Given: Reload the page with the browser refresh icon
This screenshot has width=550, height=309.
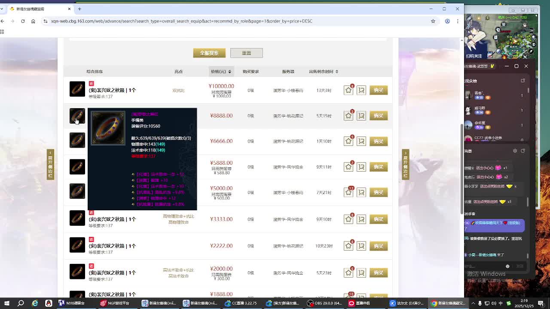Looking at the screenshot, I should [23, 21].
